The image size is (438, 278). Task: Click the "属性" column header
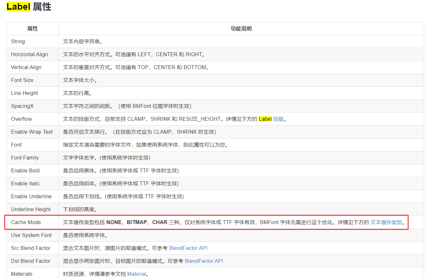[x=33, y=28]
